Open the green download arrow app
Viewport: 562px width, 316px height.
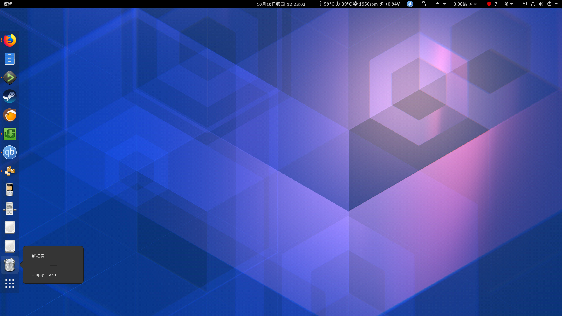click(10, 134)
